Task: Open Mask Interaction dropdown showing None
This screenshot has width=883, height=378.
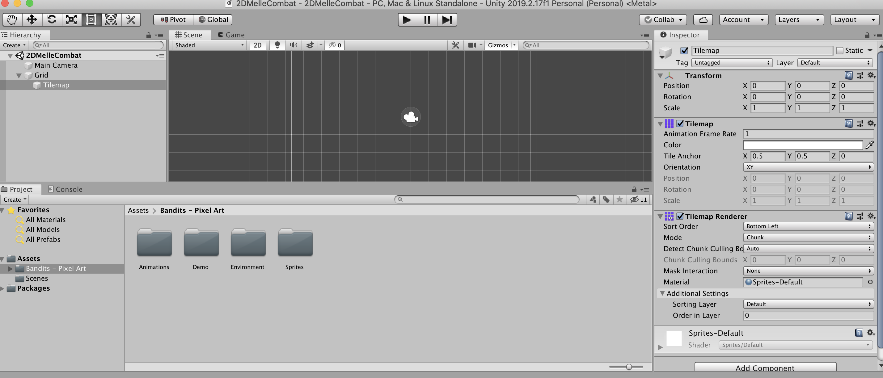Action: 808,271
